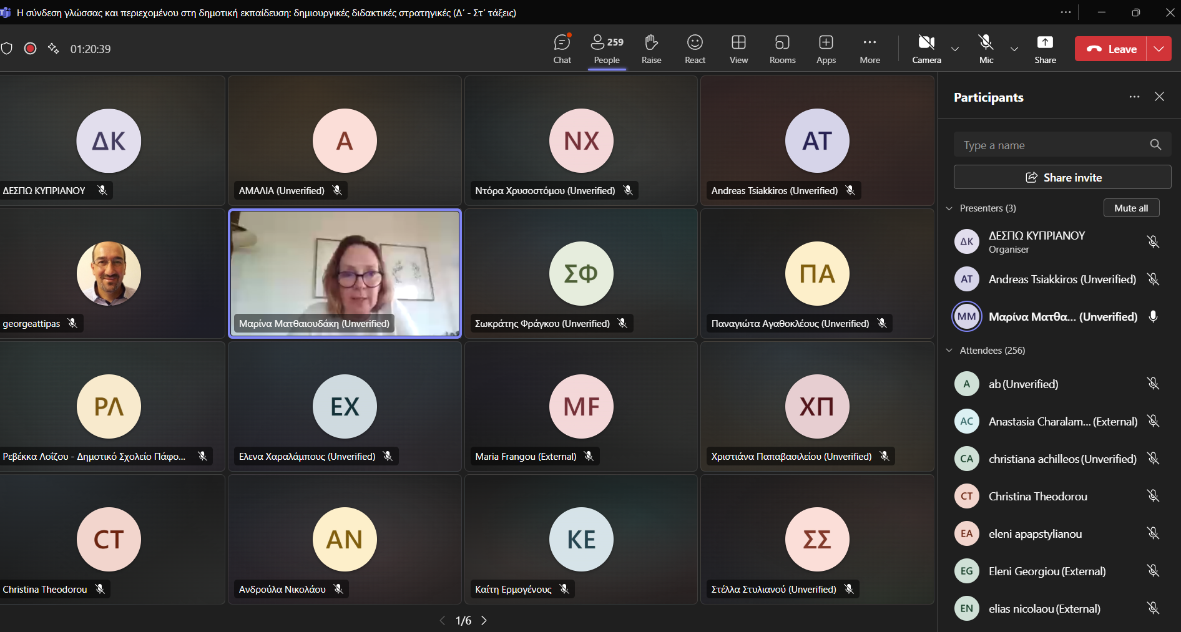
Task: Go to next page of video gallery
Action: (x=484, y=620)
